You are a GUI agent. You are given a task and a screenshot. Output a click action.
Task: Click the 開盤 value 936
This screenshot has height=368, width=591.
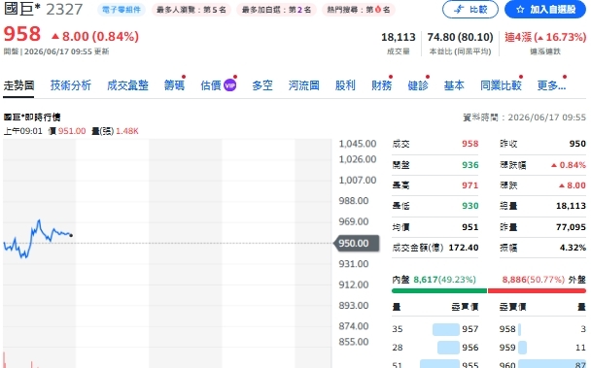(470, 165)
